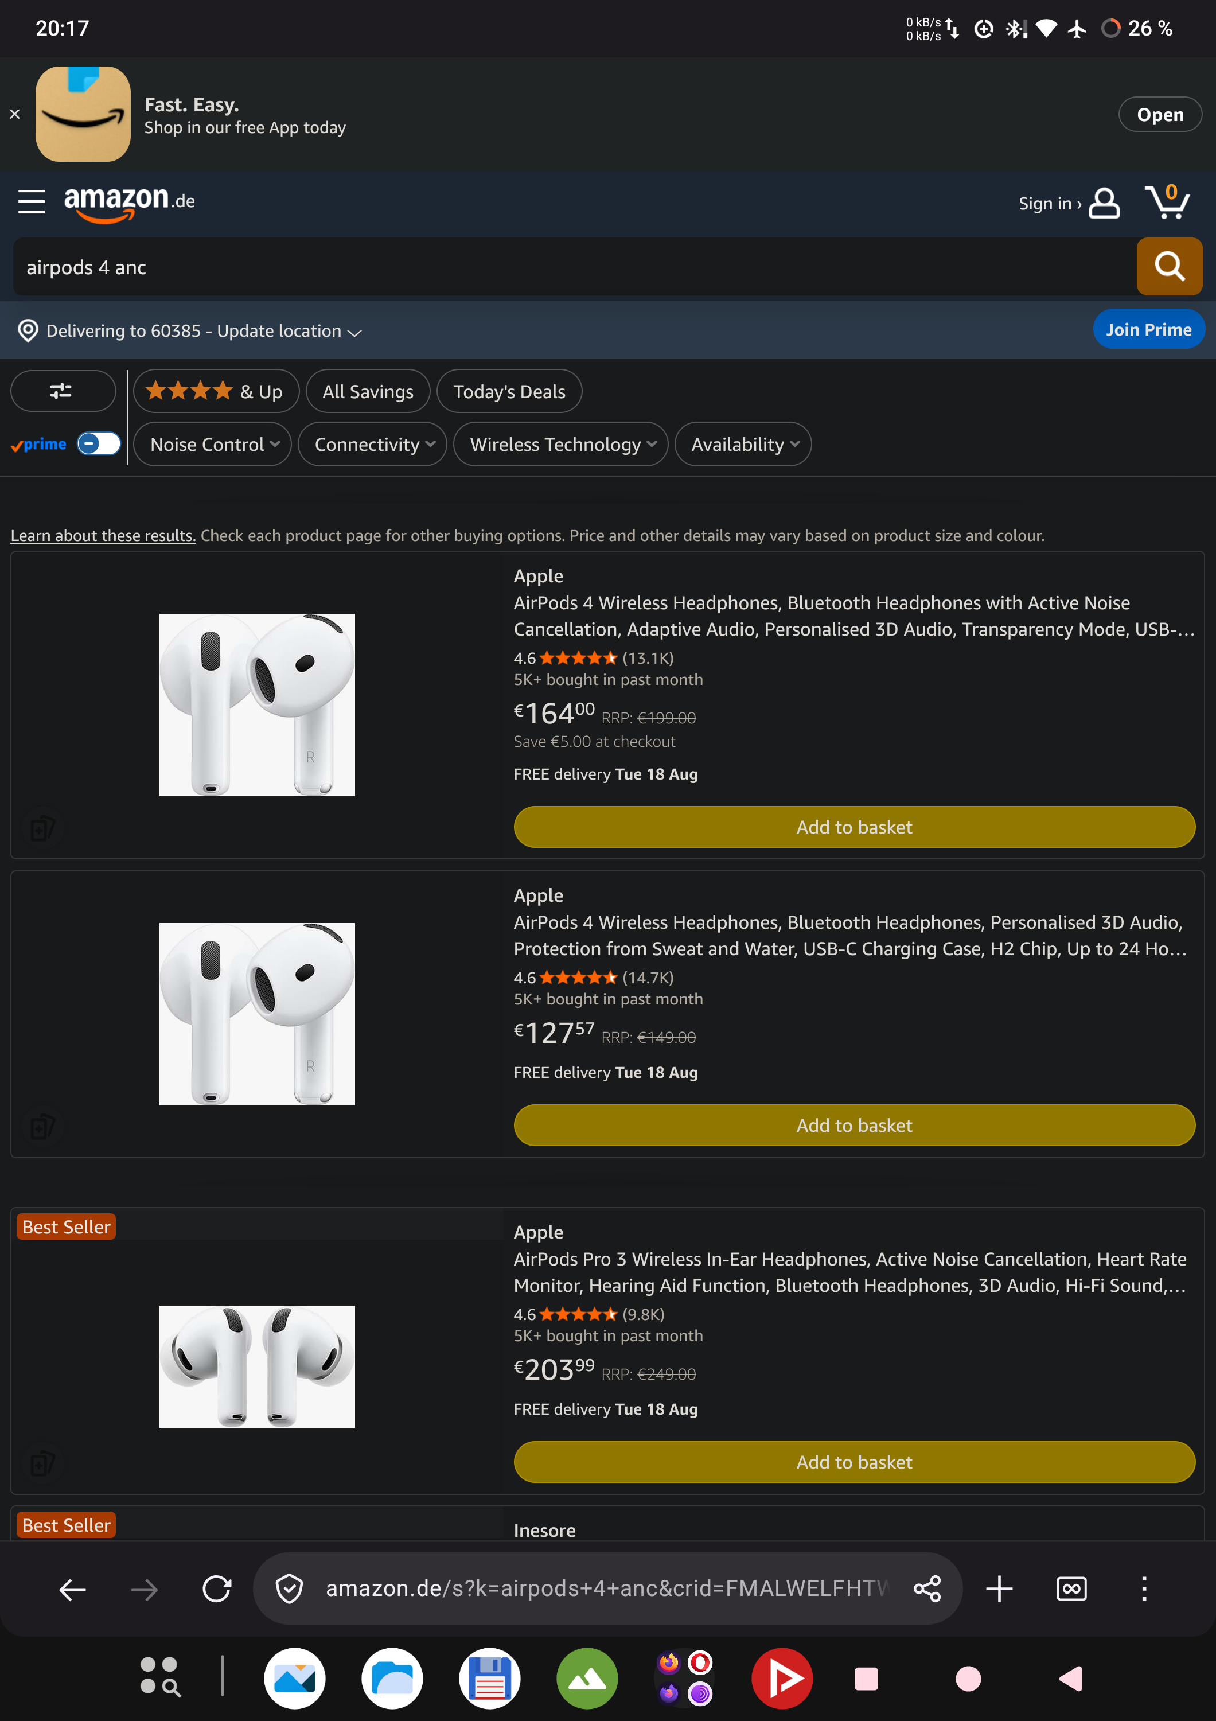Add AirPods Pro 3 to basket
Screen dimensions: 1216x1721
point(854,1462)
